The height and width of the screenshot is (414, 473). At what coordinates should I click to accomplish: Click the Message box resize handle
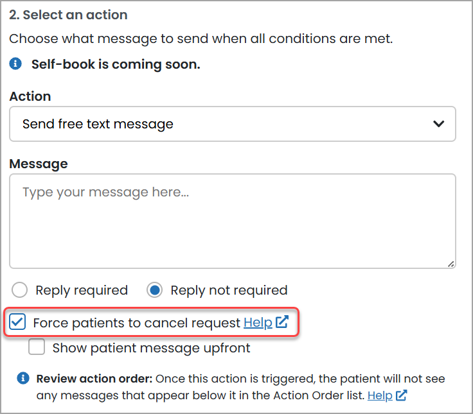click(451, 263)
